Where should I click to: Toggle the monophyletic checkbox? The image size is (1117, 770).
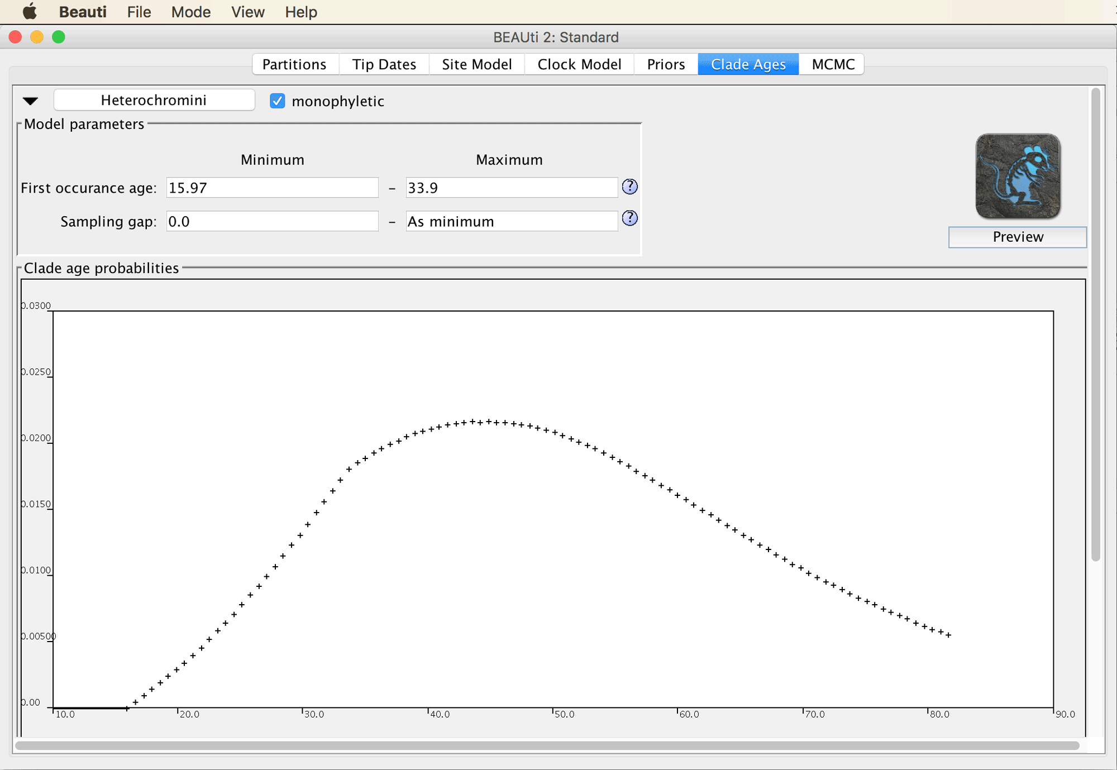tap(277, 101)
